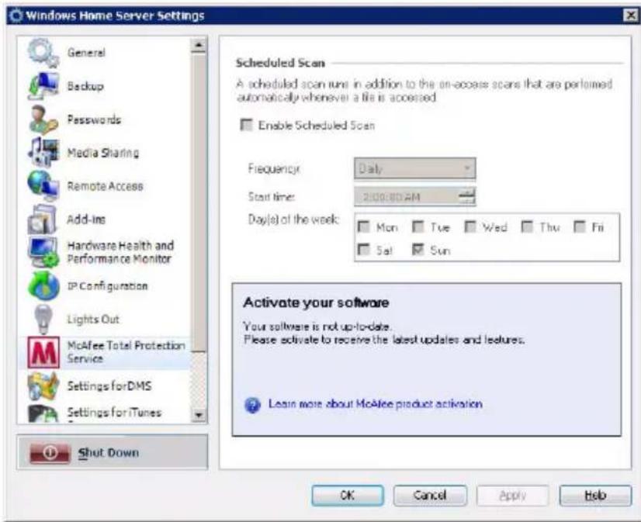Click the Backup icon in sidebar
Screen dimensions: 641x522
coord(43,86)
